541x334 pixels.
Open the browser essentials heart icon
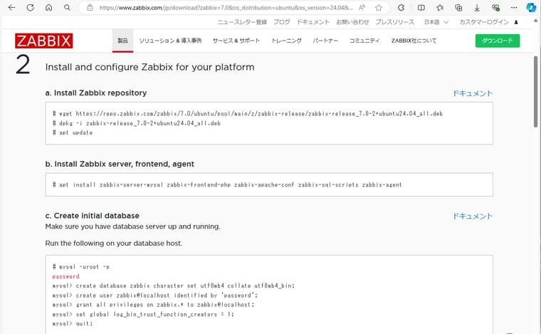point(495,8)
